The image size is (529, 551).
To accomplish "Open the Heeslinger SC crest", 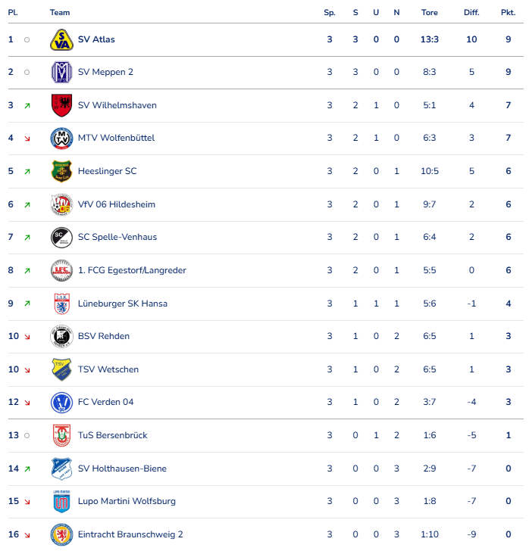I will click(61, 171).
